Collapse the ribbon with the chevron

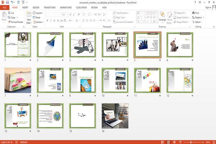213,27
